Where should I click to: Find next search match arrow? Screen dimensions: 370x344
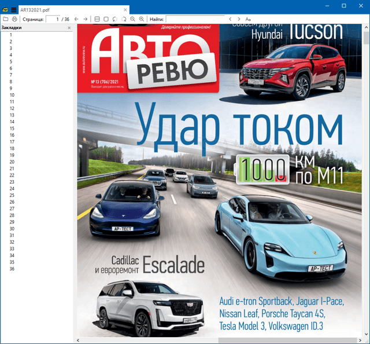coord(239,19)
